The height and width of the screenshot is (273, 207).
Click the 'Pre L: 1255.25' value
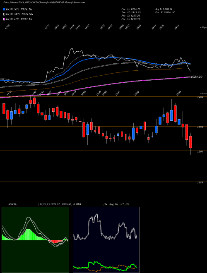(x=131, y=16)
